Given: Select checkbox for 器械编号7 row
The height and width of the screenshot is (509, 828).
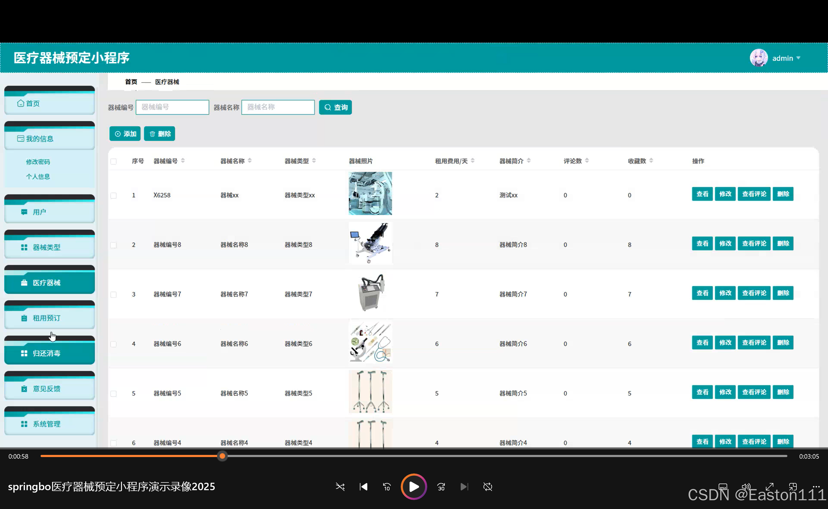Looking at the screenshot, I should coord(114,295).
